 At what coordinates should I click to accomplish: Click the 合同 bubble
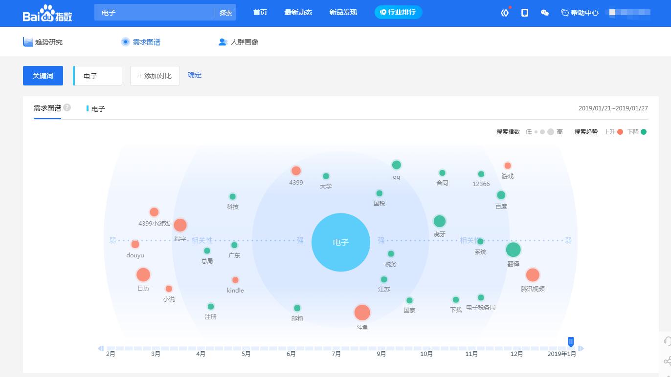coord(442,173)
